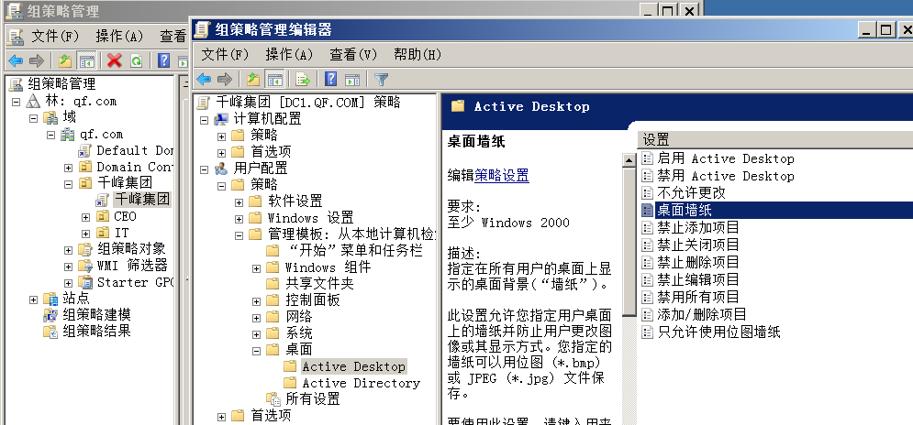Screen dimensions: 913x425
Task: Open the 文件(F) menu in the 组策略管理 window
Action: [55, 36]
